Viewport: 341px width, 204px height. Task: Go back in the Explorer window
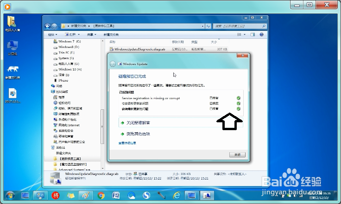click(x=47, y=26)
